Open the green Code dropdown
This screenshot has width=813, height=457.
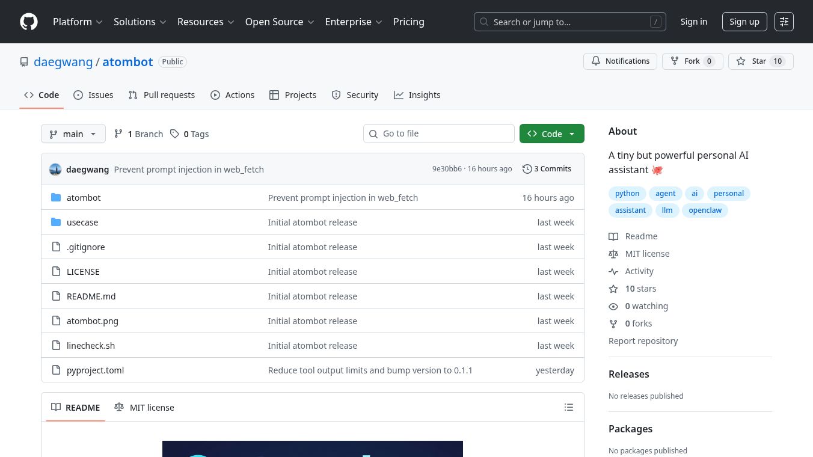(x=551, y=134)
